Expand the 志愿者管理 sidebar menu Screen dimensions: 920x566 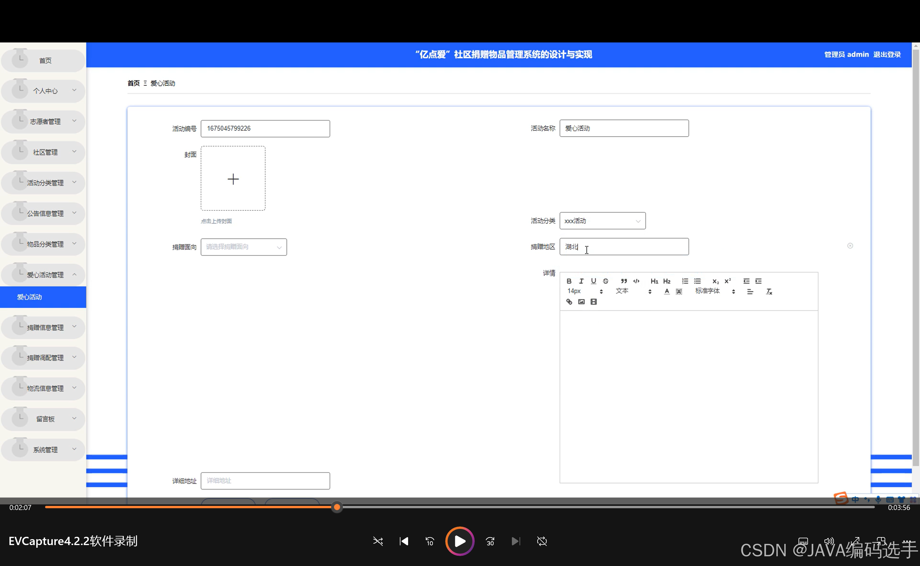point(43,121)
